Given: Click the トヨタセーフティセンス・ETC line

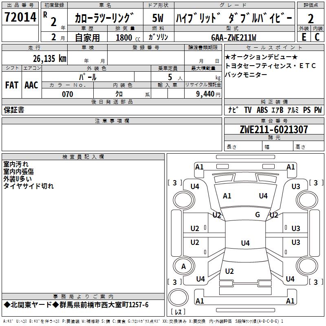Looking at the screenshot, I should (271, 66).
